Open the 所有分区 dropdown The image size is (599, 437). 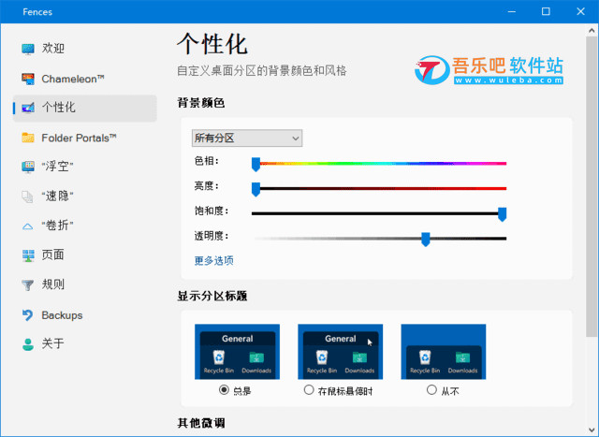coord(247,138)
